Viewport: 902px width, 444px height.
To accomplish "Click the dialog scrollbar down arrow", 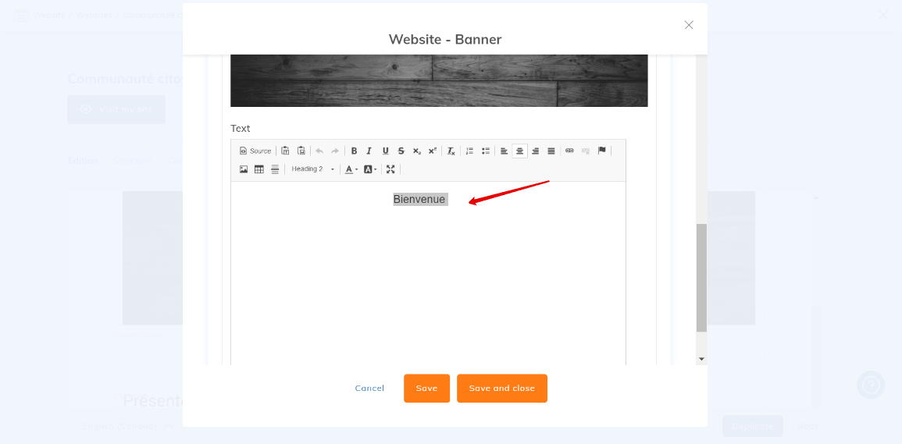I will click(x=701, y=359).
